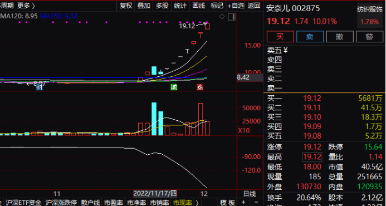386x206 pixels.
Task: Click the 最低 value 18.00
Action: coord(312,167)
